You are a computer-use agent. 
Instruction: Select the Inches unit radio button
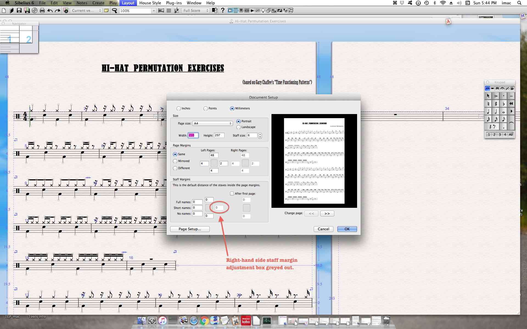click(x=179, y=108)
